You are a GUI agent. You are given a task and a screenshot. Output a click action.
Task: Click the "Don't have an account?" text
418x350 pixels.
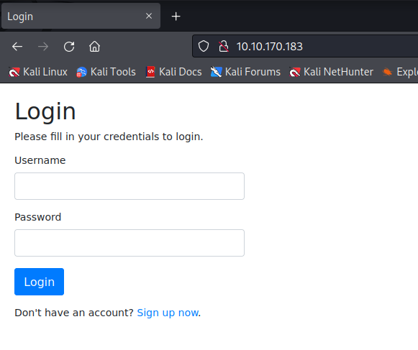click(74, 313)
